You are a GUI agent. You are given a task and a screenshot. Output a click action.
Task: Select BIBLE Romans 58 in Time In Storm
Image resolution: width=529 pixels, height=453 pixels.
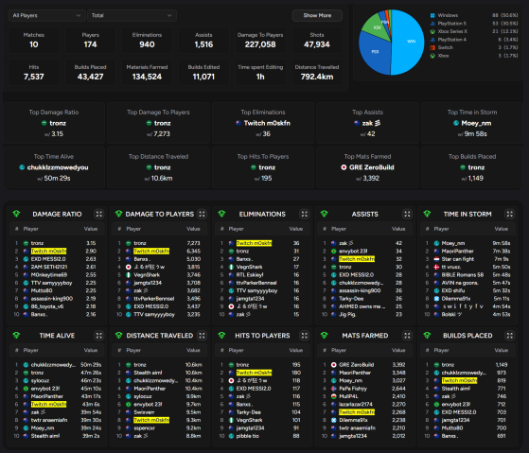[463, 275]
